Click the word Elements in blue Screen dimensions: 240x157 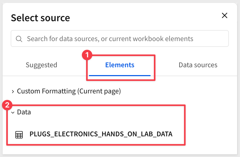tap(120, 65)
